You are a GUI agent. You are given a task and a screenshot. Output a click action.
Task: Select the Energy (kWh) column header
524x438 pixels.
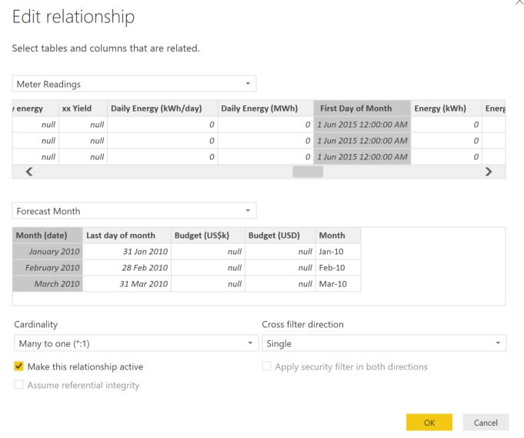coord(446,109)
